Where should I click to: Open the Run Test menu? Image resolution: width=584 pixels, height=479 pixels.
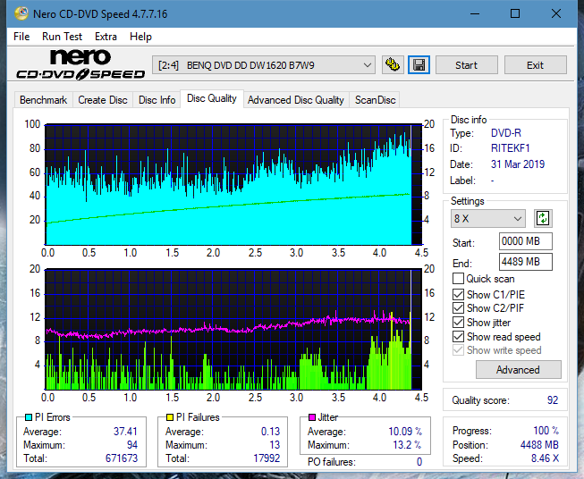coord(62,37)
